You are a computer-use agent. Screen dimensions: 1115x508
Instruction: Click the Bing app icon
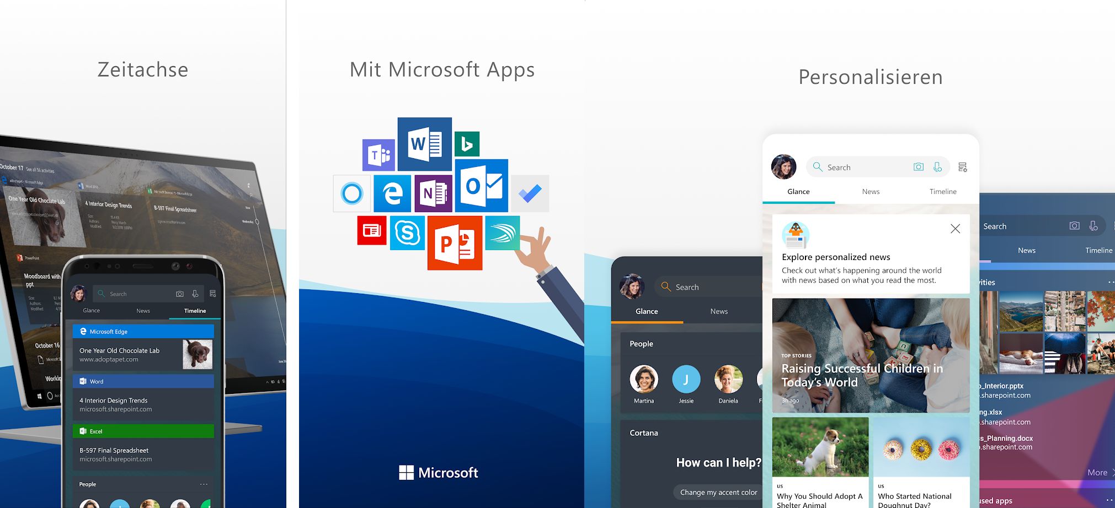click(467, 144)
